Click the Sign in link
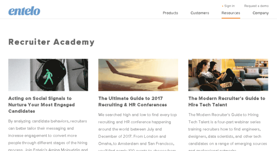The height and width of the screenshot is (151, 277). pyautogui.click(x=229, y=6)
